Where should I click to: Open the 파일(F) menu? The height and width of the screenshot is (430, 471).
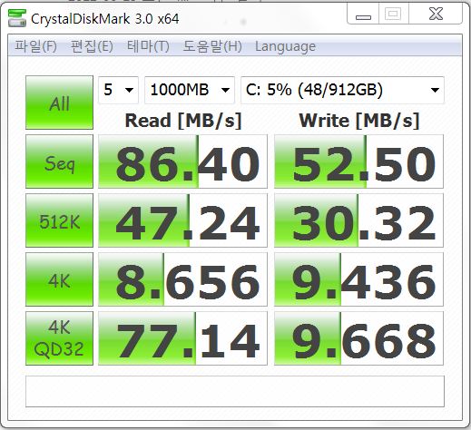(36, 46)
